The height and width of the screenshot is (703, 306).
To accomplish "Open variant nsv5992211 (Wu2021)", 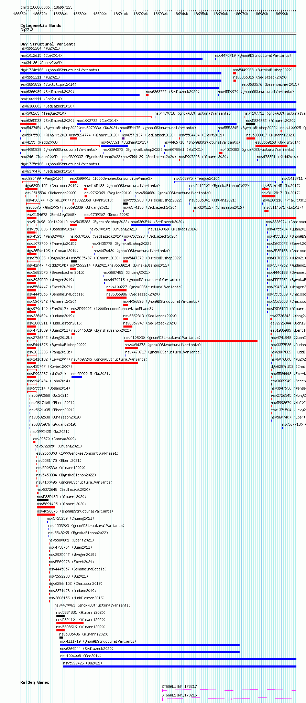I will 40,77.
